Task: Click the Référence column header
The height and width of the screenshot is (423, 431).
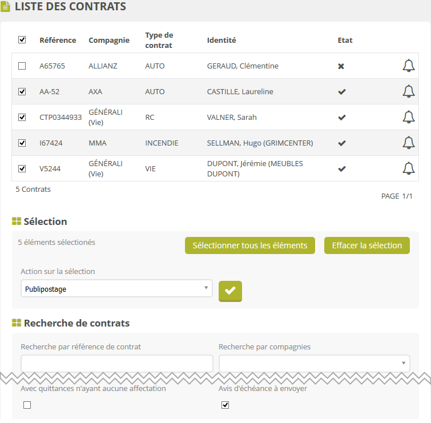Action: click(58, 41)
